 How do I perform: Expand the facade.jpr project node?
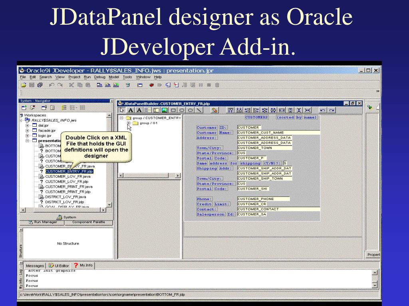pos(27,130)
